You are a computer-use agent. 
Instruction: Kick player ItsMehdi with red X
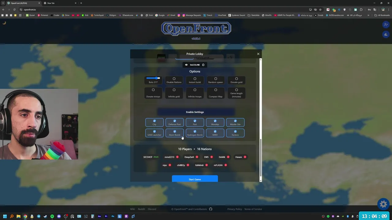click(207, 165)
